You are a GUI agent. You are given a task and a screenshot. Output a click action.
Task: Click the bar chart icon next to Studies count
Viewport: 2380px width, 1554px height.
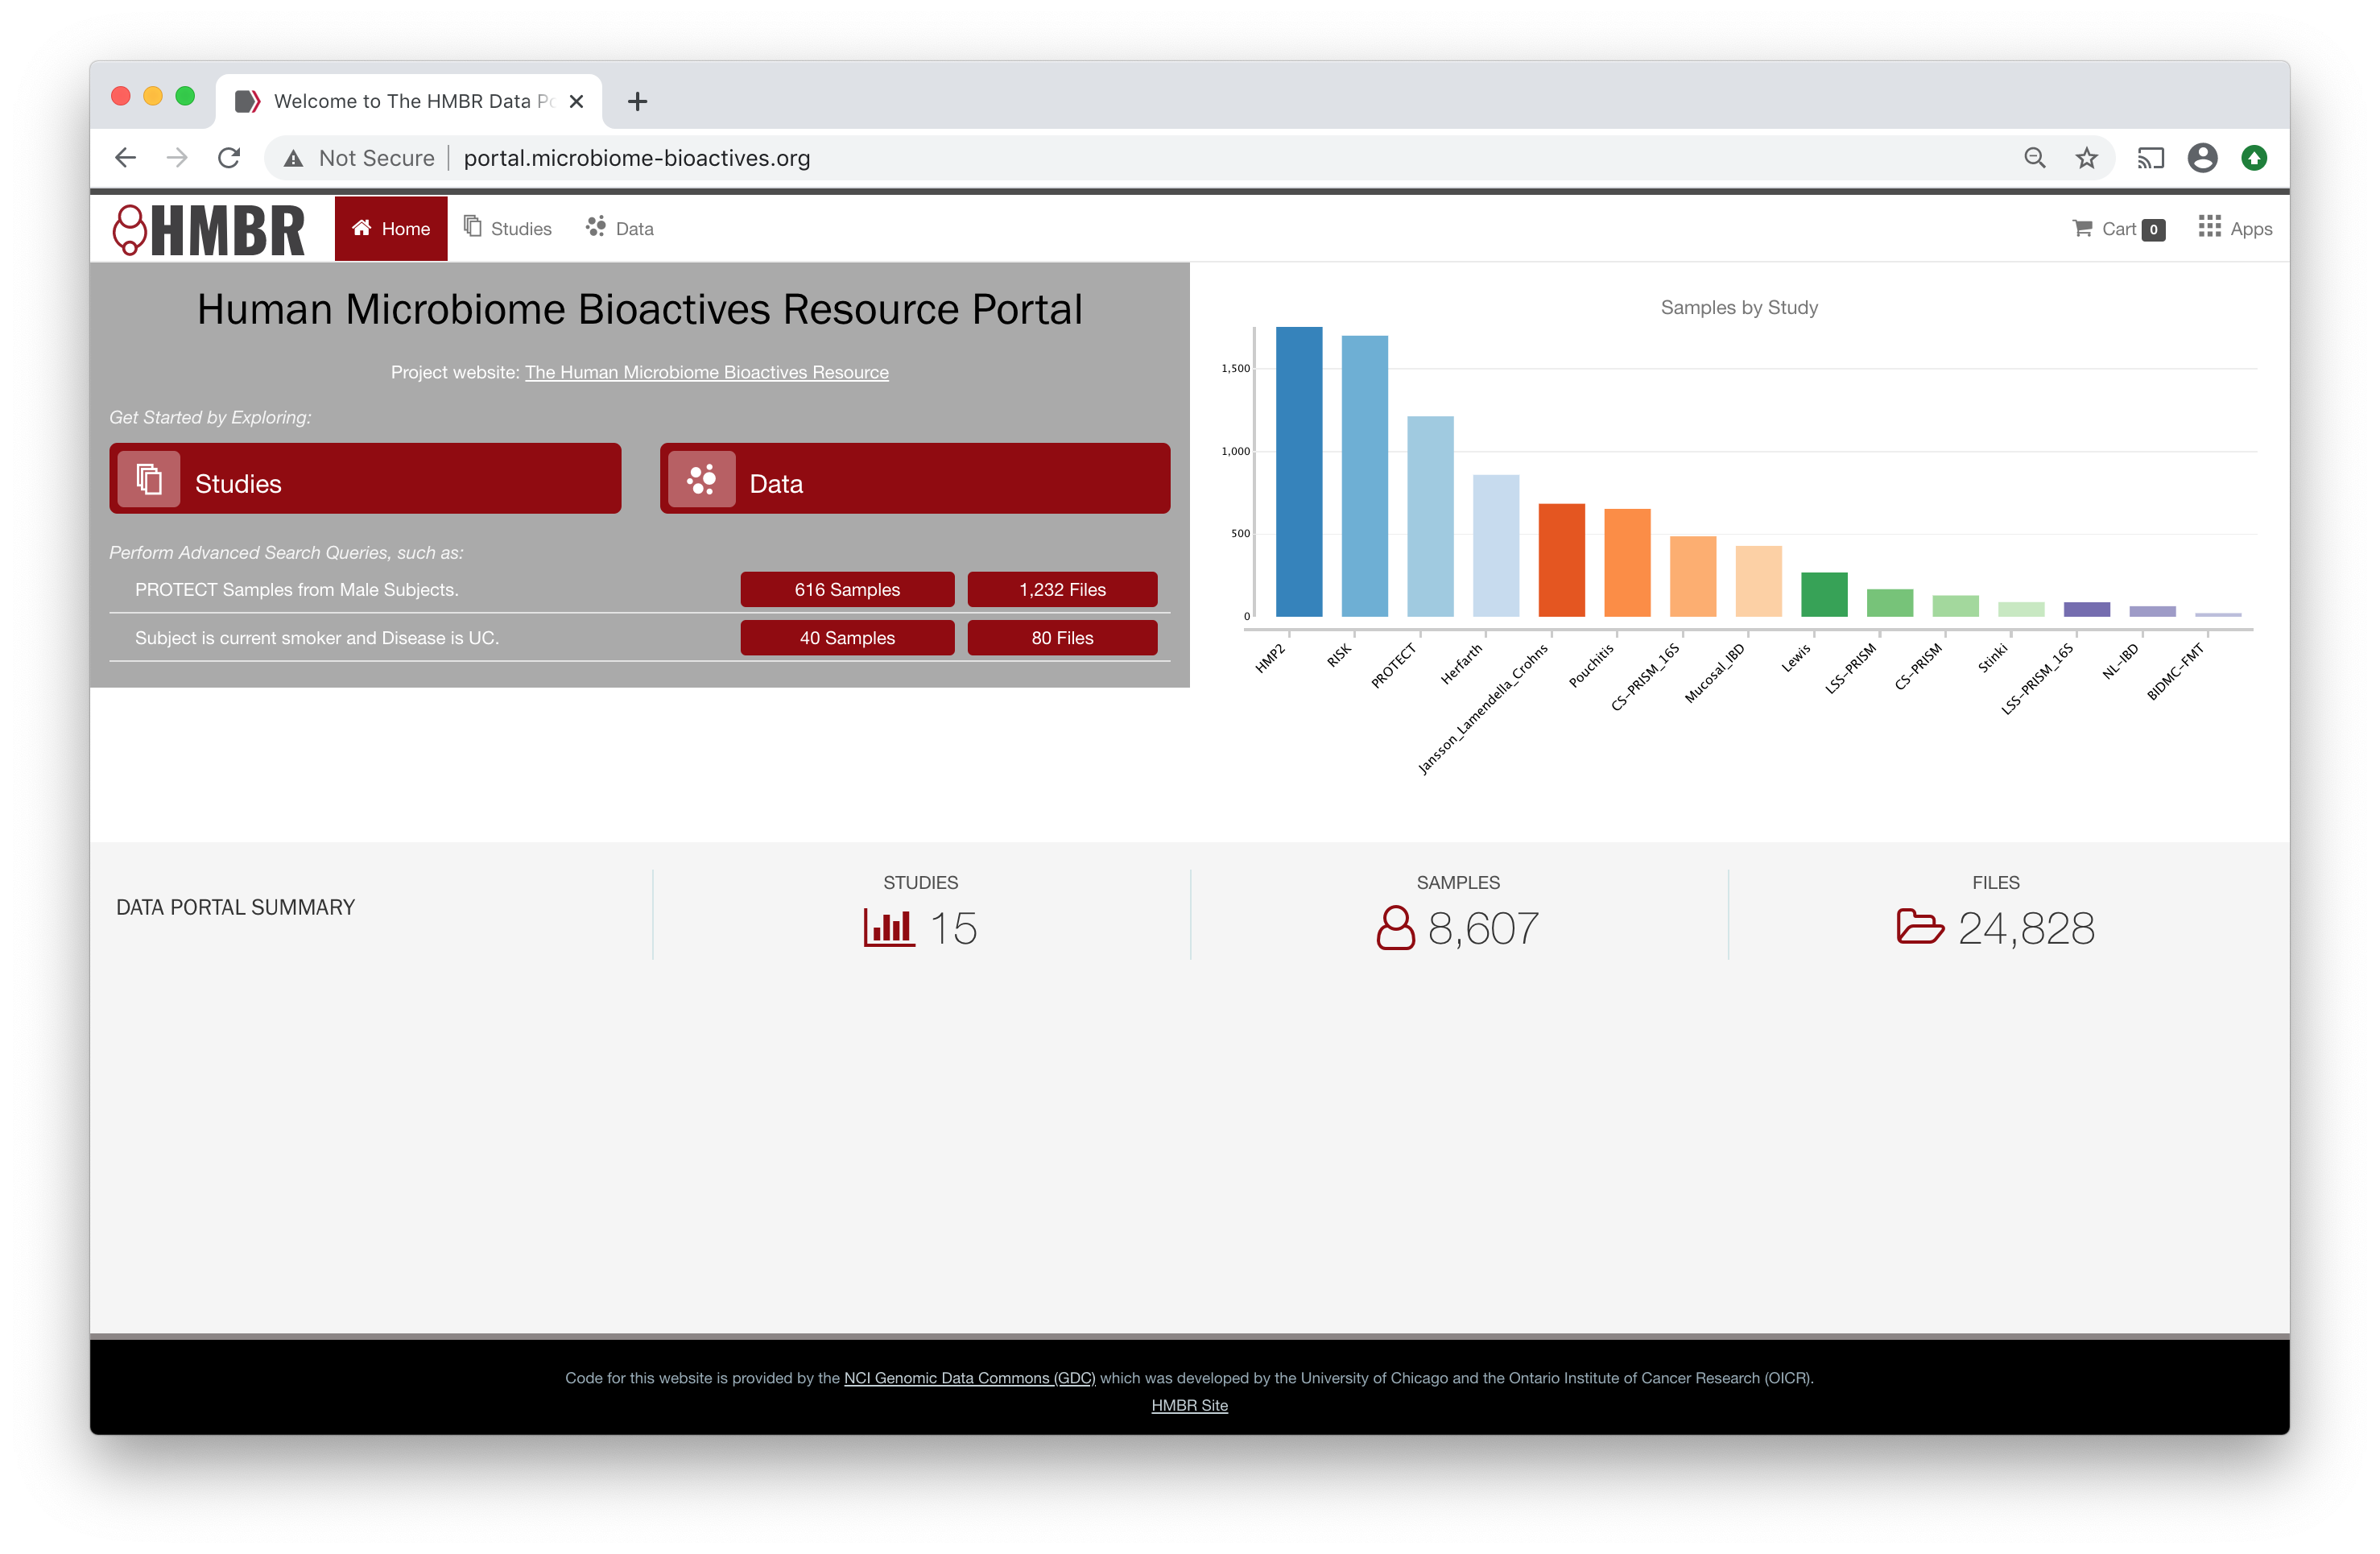point(888,928)
